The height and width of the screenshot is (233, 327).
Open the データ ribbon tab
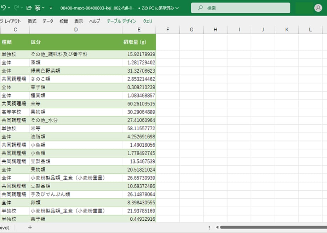48,21
